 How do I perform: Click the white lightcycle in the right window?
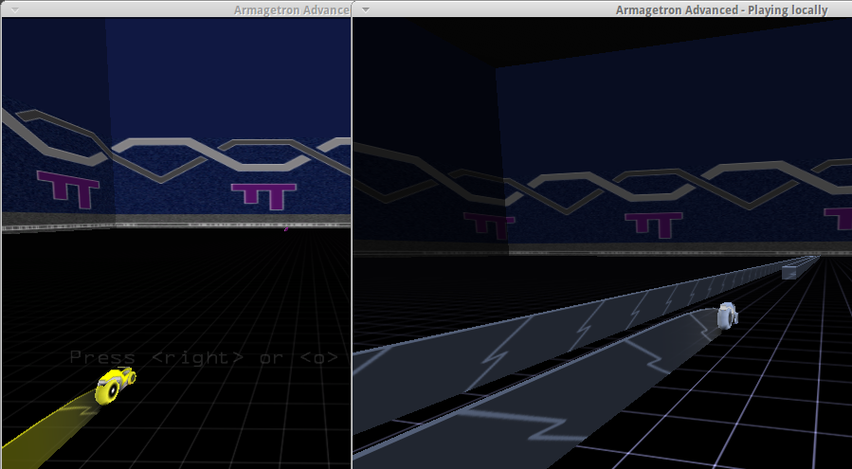tap(727, 316)
